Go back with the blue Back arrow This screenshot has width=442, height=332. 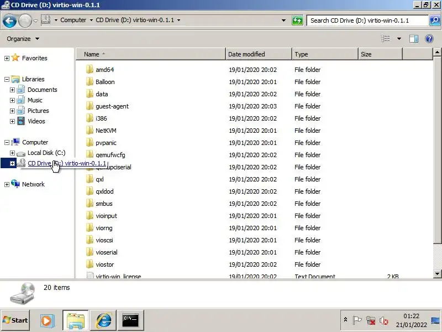click(x=9, y=20)
